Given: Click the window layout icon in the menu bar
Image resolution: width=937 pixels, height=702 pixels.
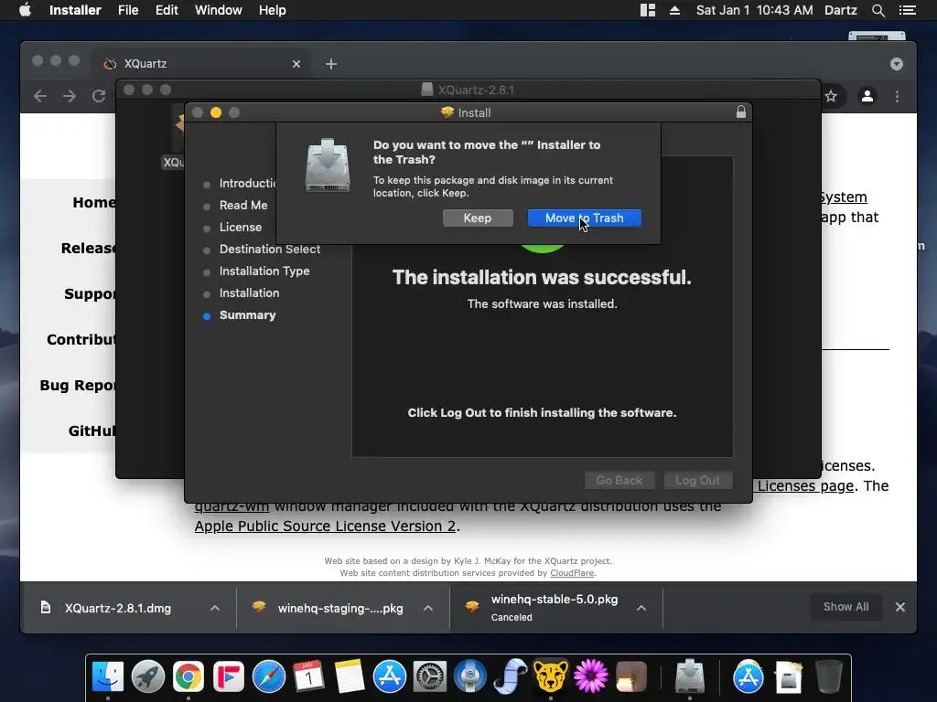Looking at the screenshot, I should [x=648, y=10].
